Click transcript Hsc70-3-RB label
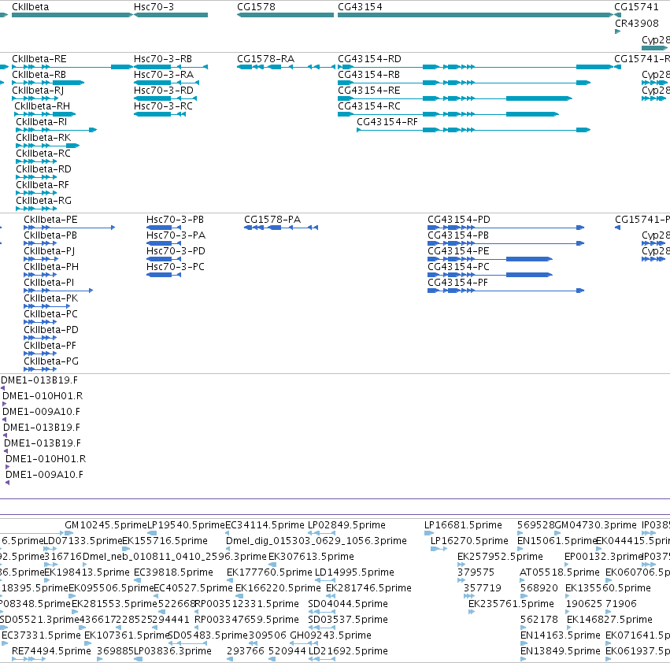This screenshot has height=663, width=670. point(163,58)
